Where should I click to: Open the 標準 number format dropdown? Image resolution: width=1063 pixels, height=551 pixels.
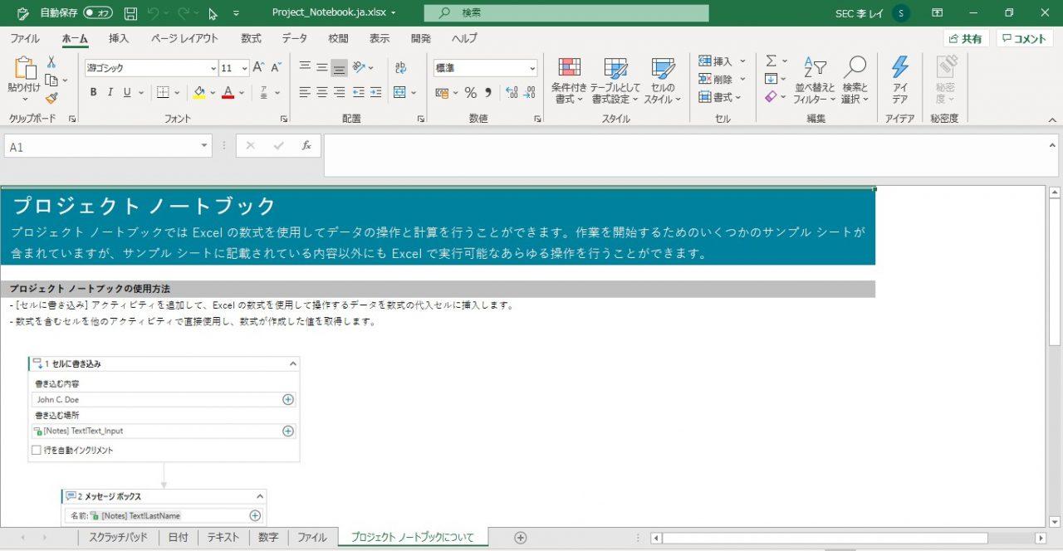click(531, 68)
